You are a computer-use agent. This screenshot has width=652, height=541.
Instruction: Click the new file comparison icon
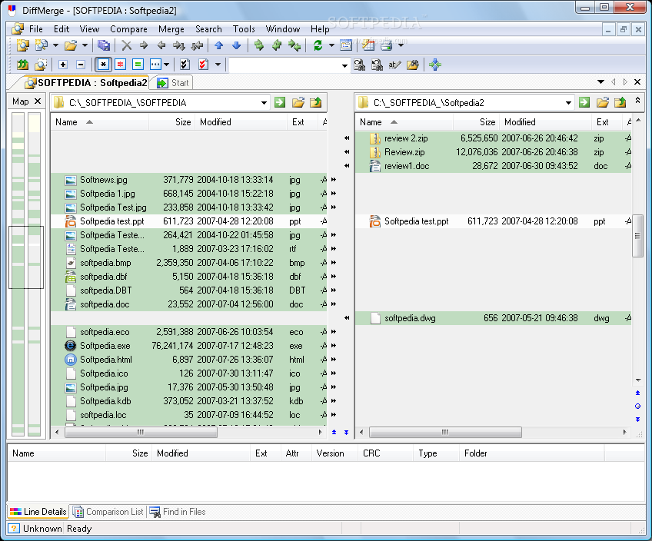(x=41, y=45)
